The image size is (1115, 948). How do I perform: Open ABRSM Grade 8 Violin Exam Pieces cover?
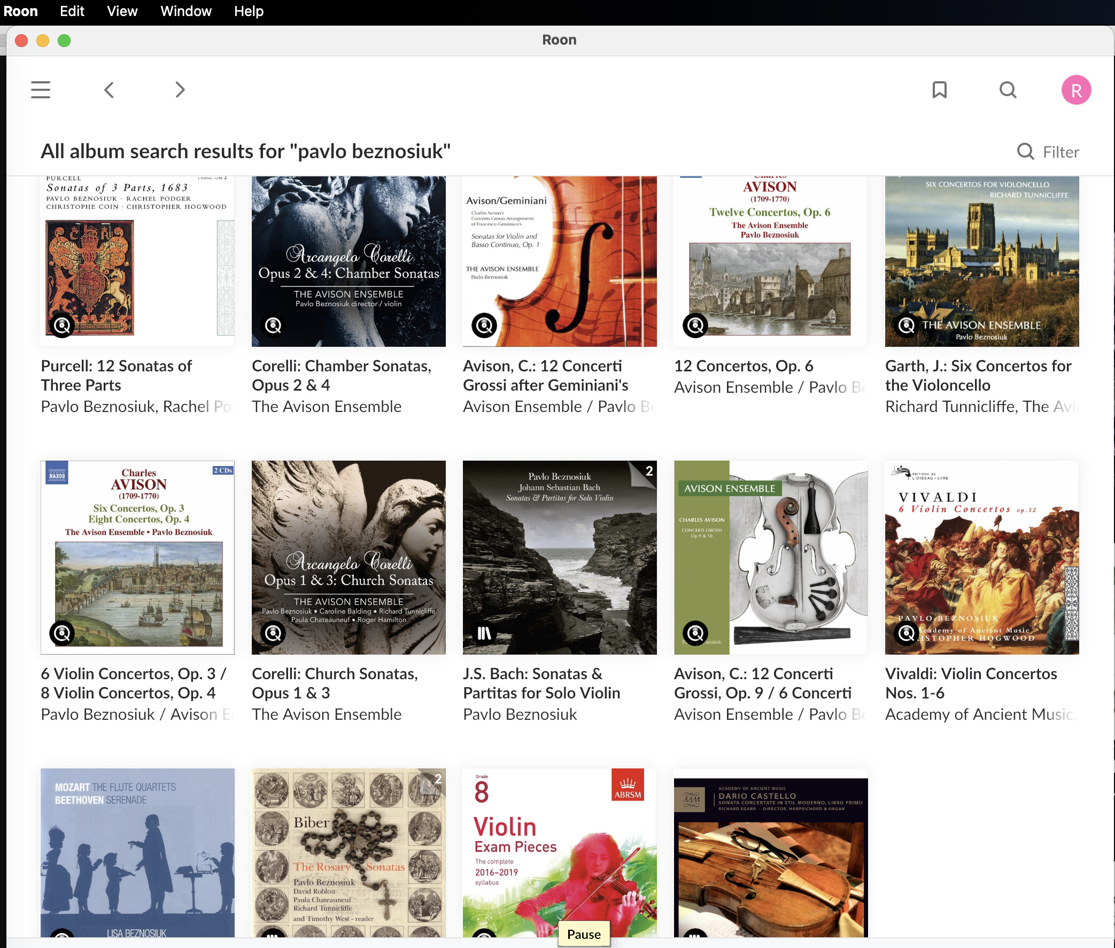[x=560, y=853]
